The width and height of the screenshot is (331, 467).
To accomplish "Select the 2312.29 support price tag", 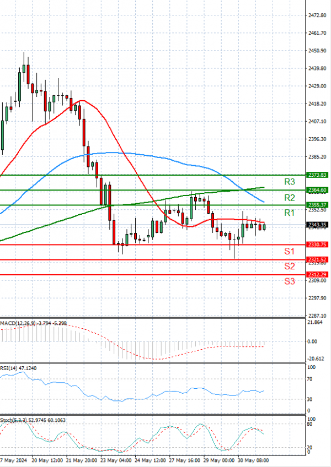I will [317, 275].
